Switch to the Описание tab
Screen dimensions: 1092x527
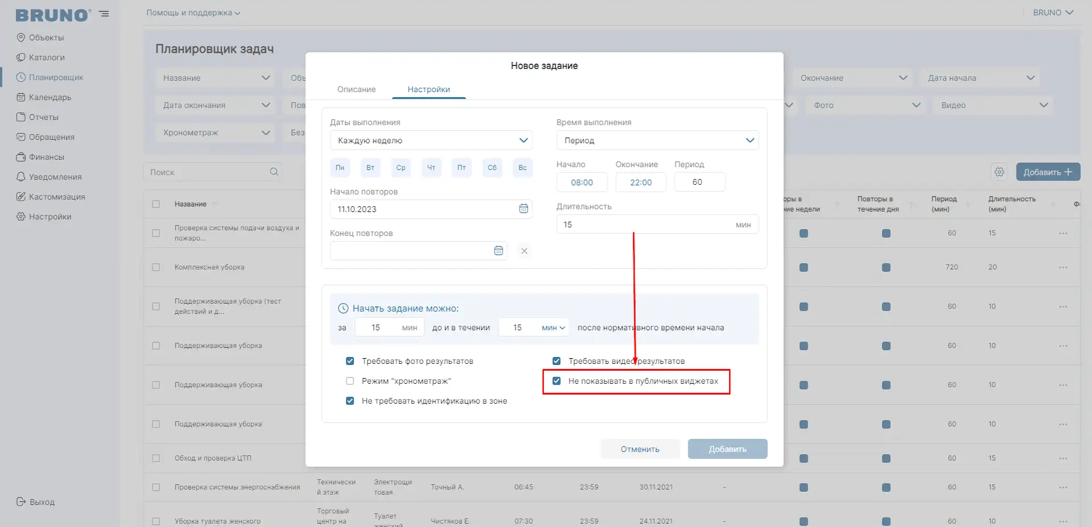coord(356,89)
